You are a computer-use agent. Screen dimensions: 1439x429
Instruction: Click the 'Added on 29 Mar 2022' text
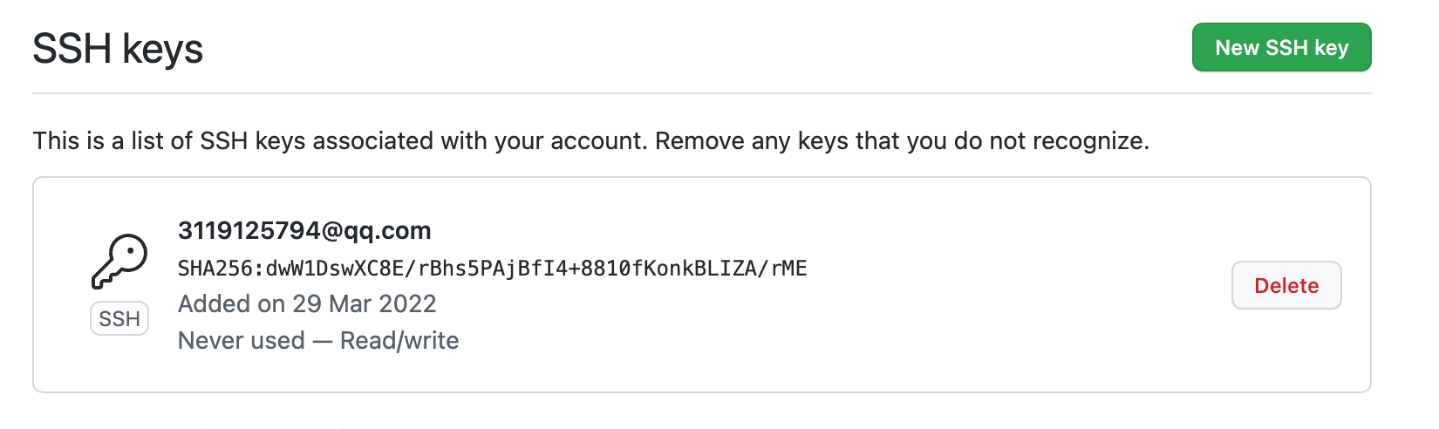[x=307, y=303]
